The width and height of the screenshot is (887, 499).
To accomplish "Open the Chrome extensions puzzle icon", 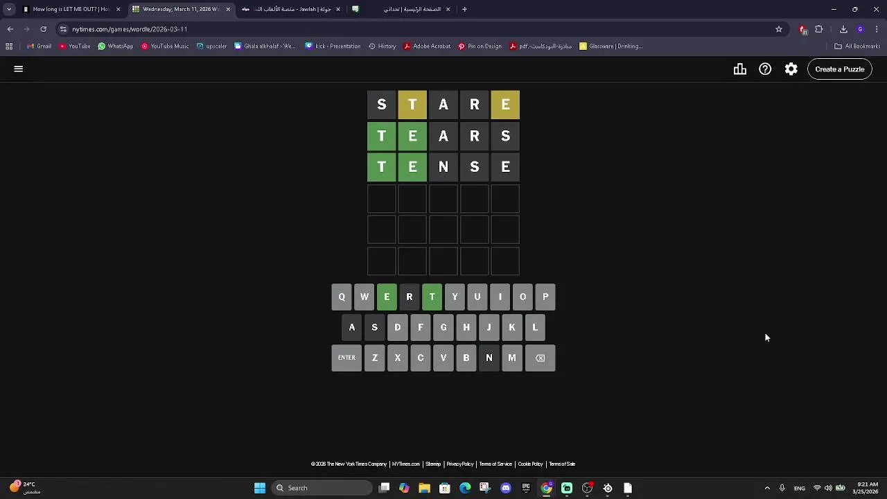I will coord(819,29).
